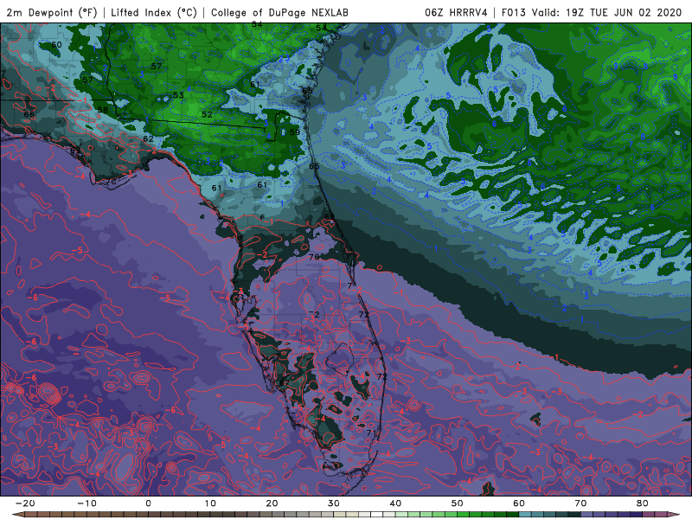Click the dewpoint value 58 on the map
692x519 pixels.
(x=102, y=110)
